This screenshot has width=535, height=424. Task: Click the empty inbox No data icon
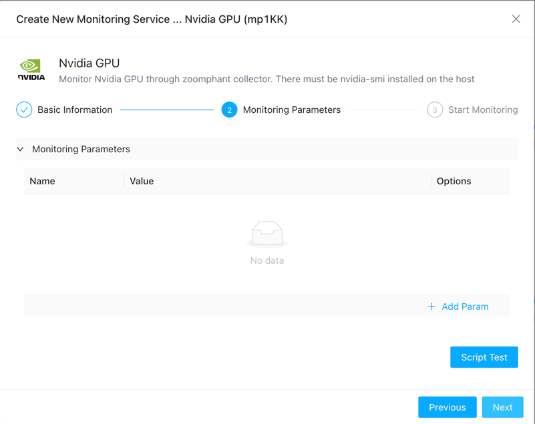(x=267, y=234)
